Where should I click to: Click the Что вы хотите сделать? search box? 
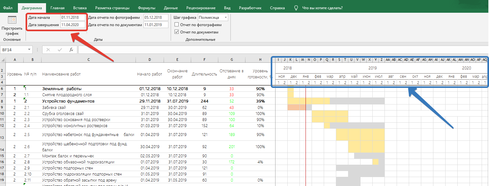coord(322,8)
